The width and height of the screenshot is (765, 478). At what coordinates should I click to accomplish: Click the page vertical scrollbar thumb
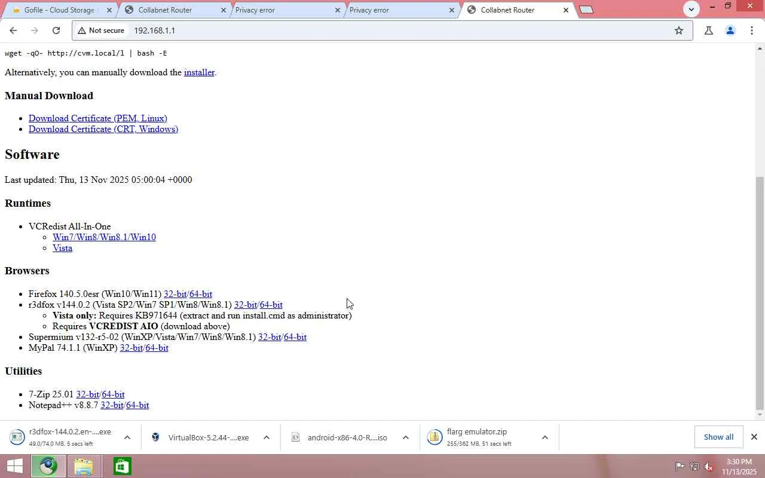point(760,292)
